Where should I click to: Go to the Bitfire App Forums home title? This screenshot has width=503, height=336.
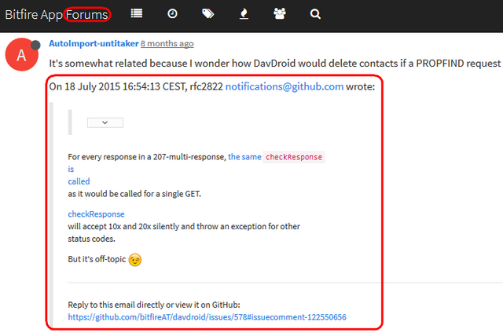point(56,13)
